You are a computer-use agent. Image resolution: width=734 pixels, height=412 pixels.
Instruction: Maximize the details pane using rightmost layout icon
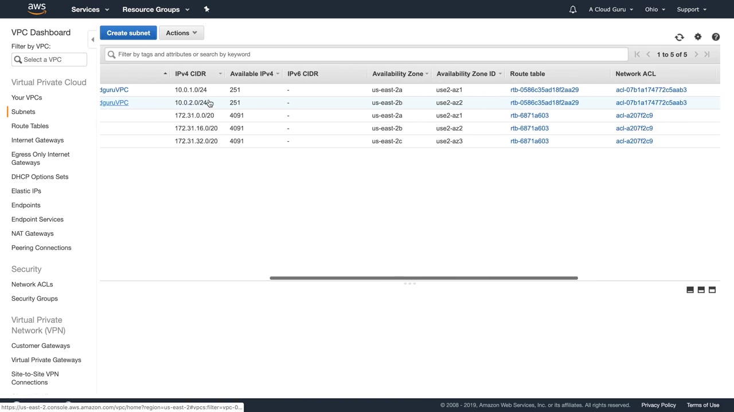tap(712, 290)
